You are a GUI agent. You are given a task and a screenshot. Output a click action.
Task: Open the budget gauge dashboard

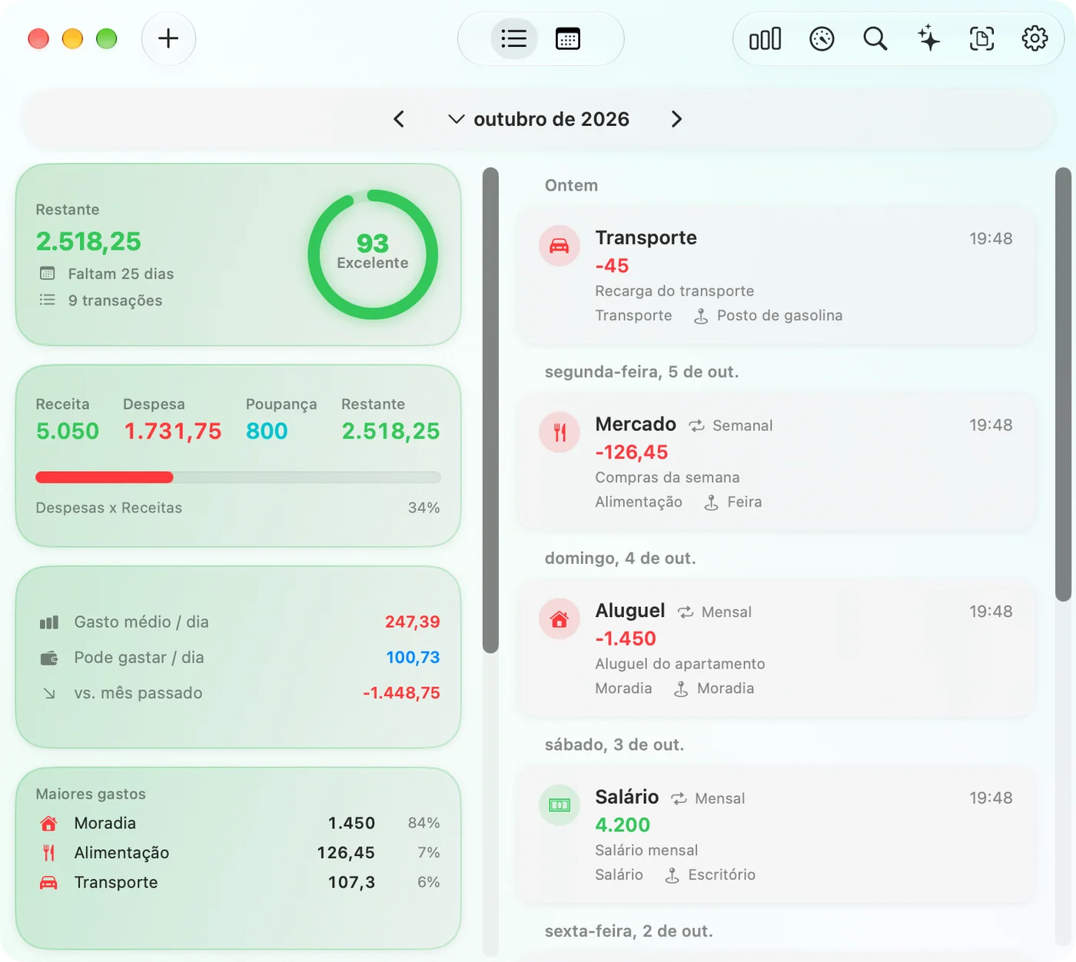822,38
